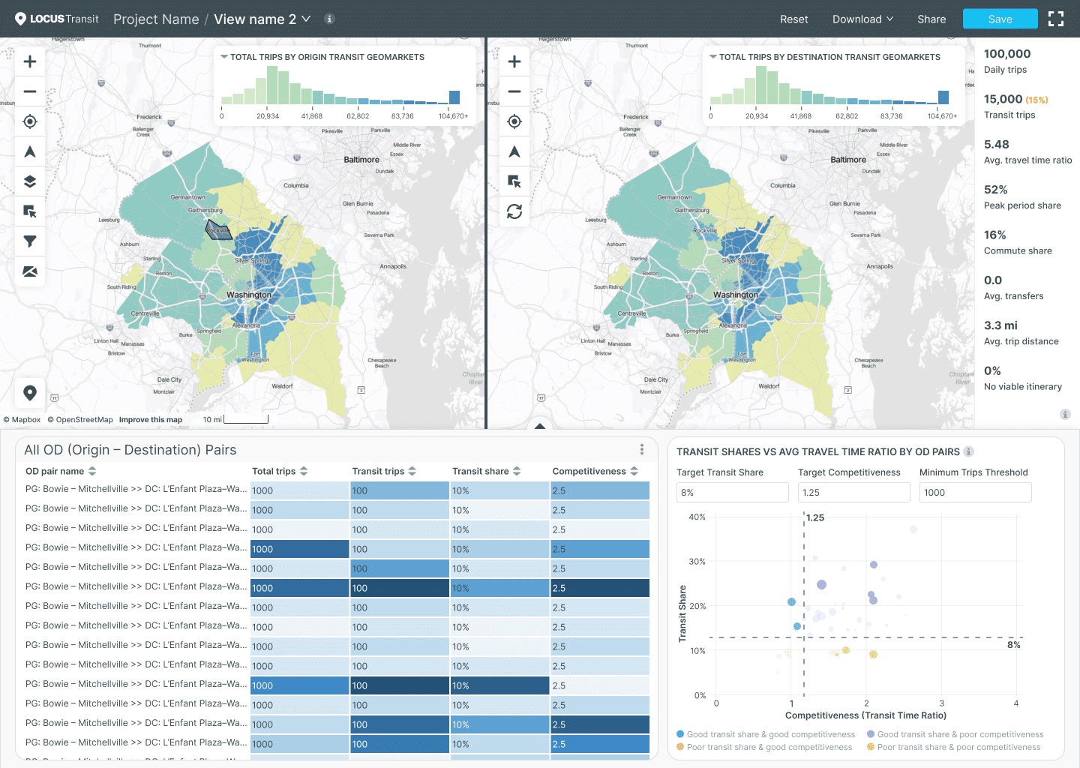Click the Save button

pos(1000,19)
